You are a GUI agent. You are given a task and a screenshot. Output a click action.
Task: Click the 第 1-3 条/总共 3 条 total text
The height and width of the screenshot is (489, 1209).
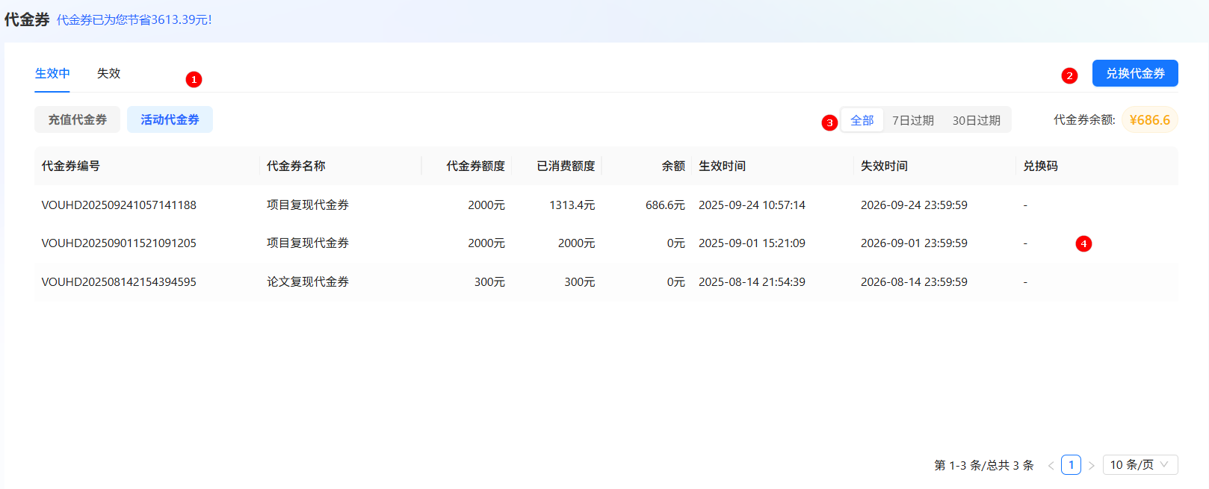(x=984, y=465)
